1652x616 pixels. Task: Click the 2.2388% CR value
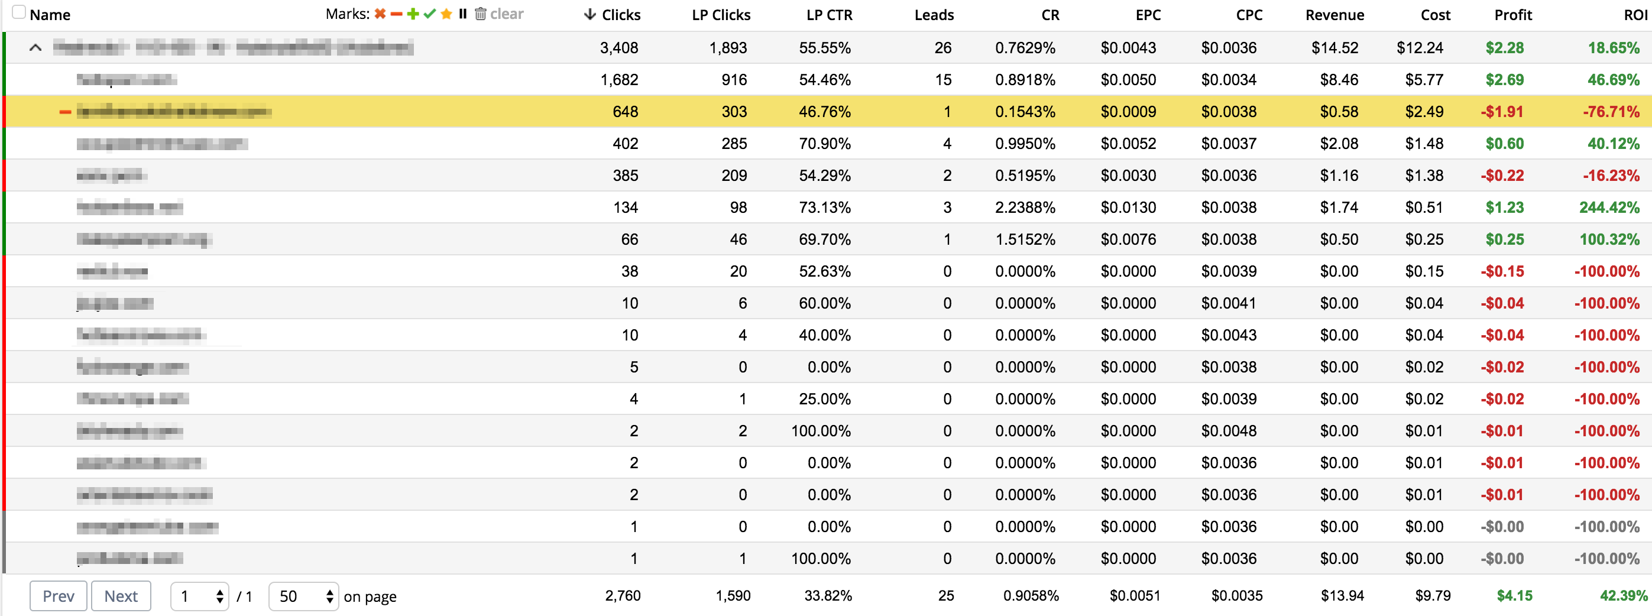point(1025,208)
